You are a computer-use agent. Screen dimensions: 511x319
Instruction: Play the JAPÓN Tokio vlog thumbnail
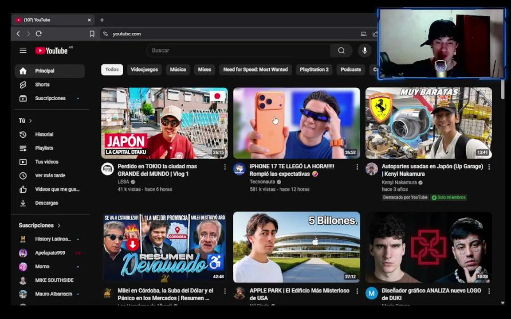click(164, 123)
